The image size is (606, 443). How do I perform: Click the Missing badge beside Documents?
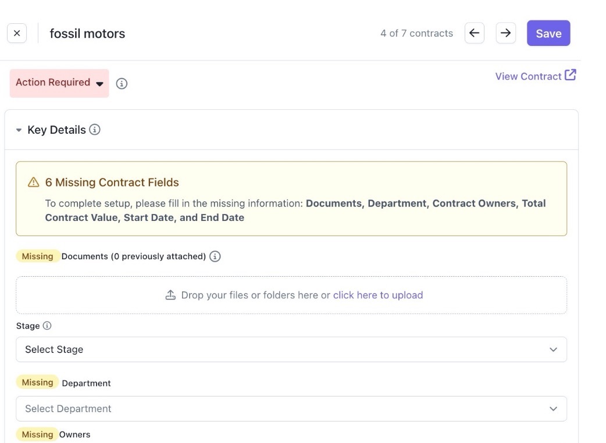[x=37, y=256]
